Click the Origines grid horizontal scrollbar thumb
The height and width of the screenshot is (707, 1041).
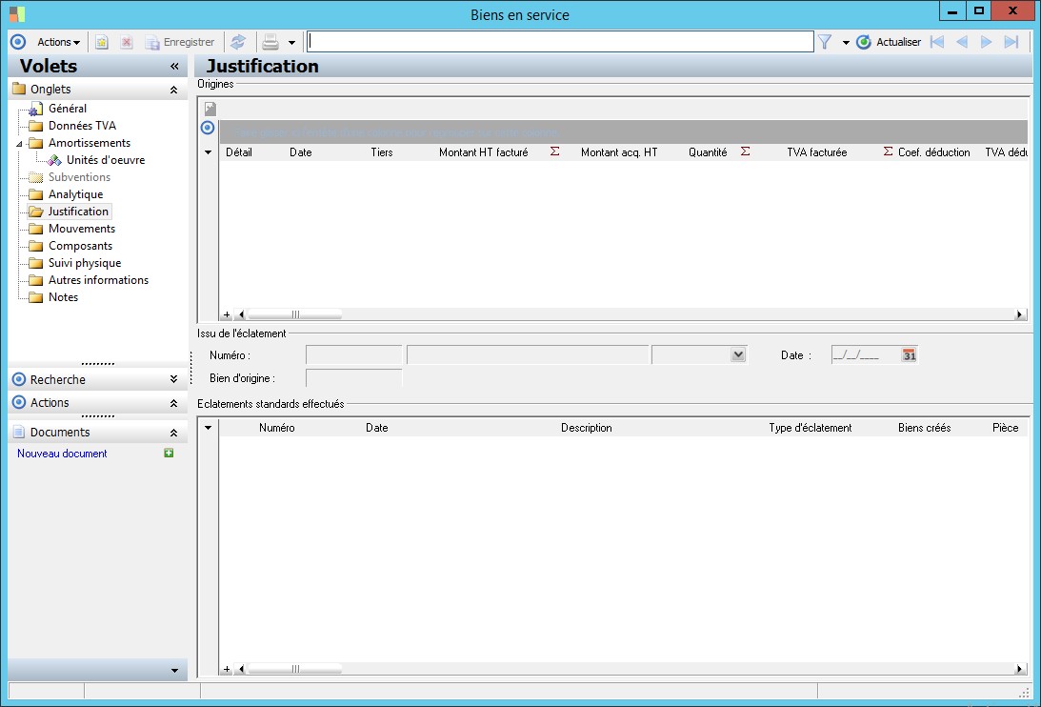click(x=294, y=314)
